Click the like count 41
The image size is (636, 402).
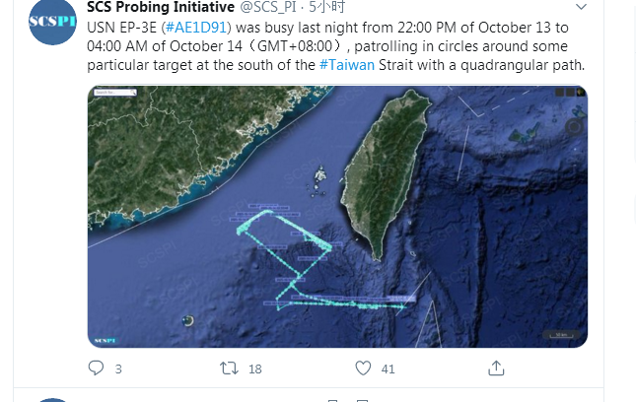pos(388,369)
